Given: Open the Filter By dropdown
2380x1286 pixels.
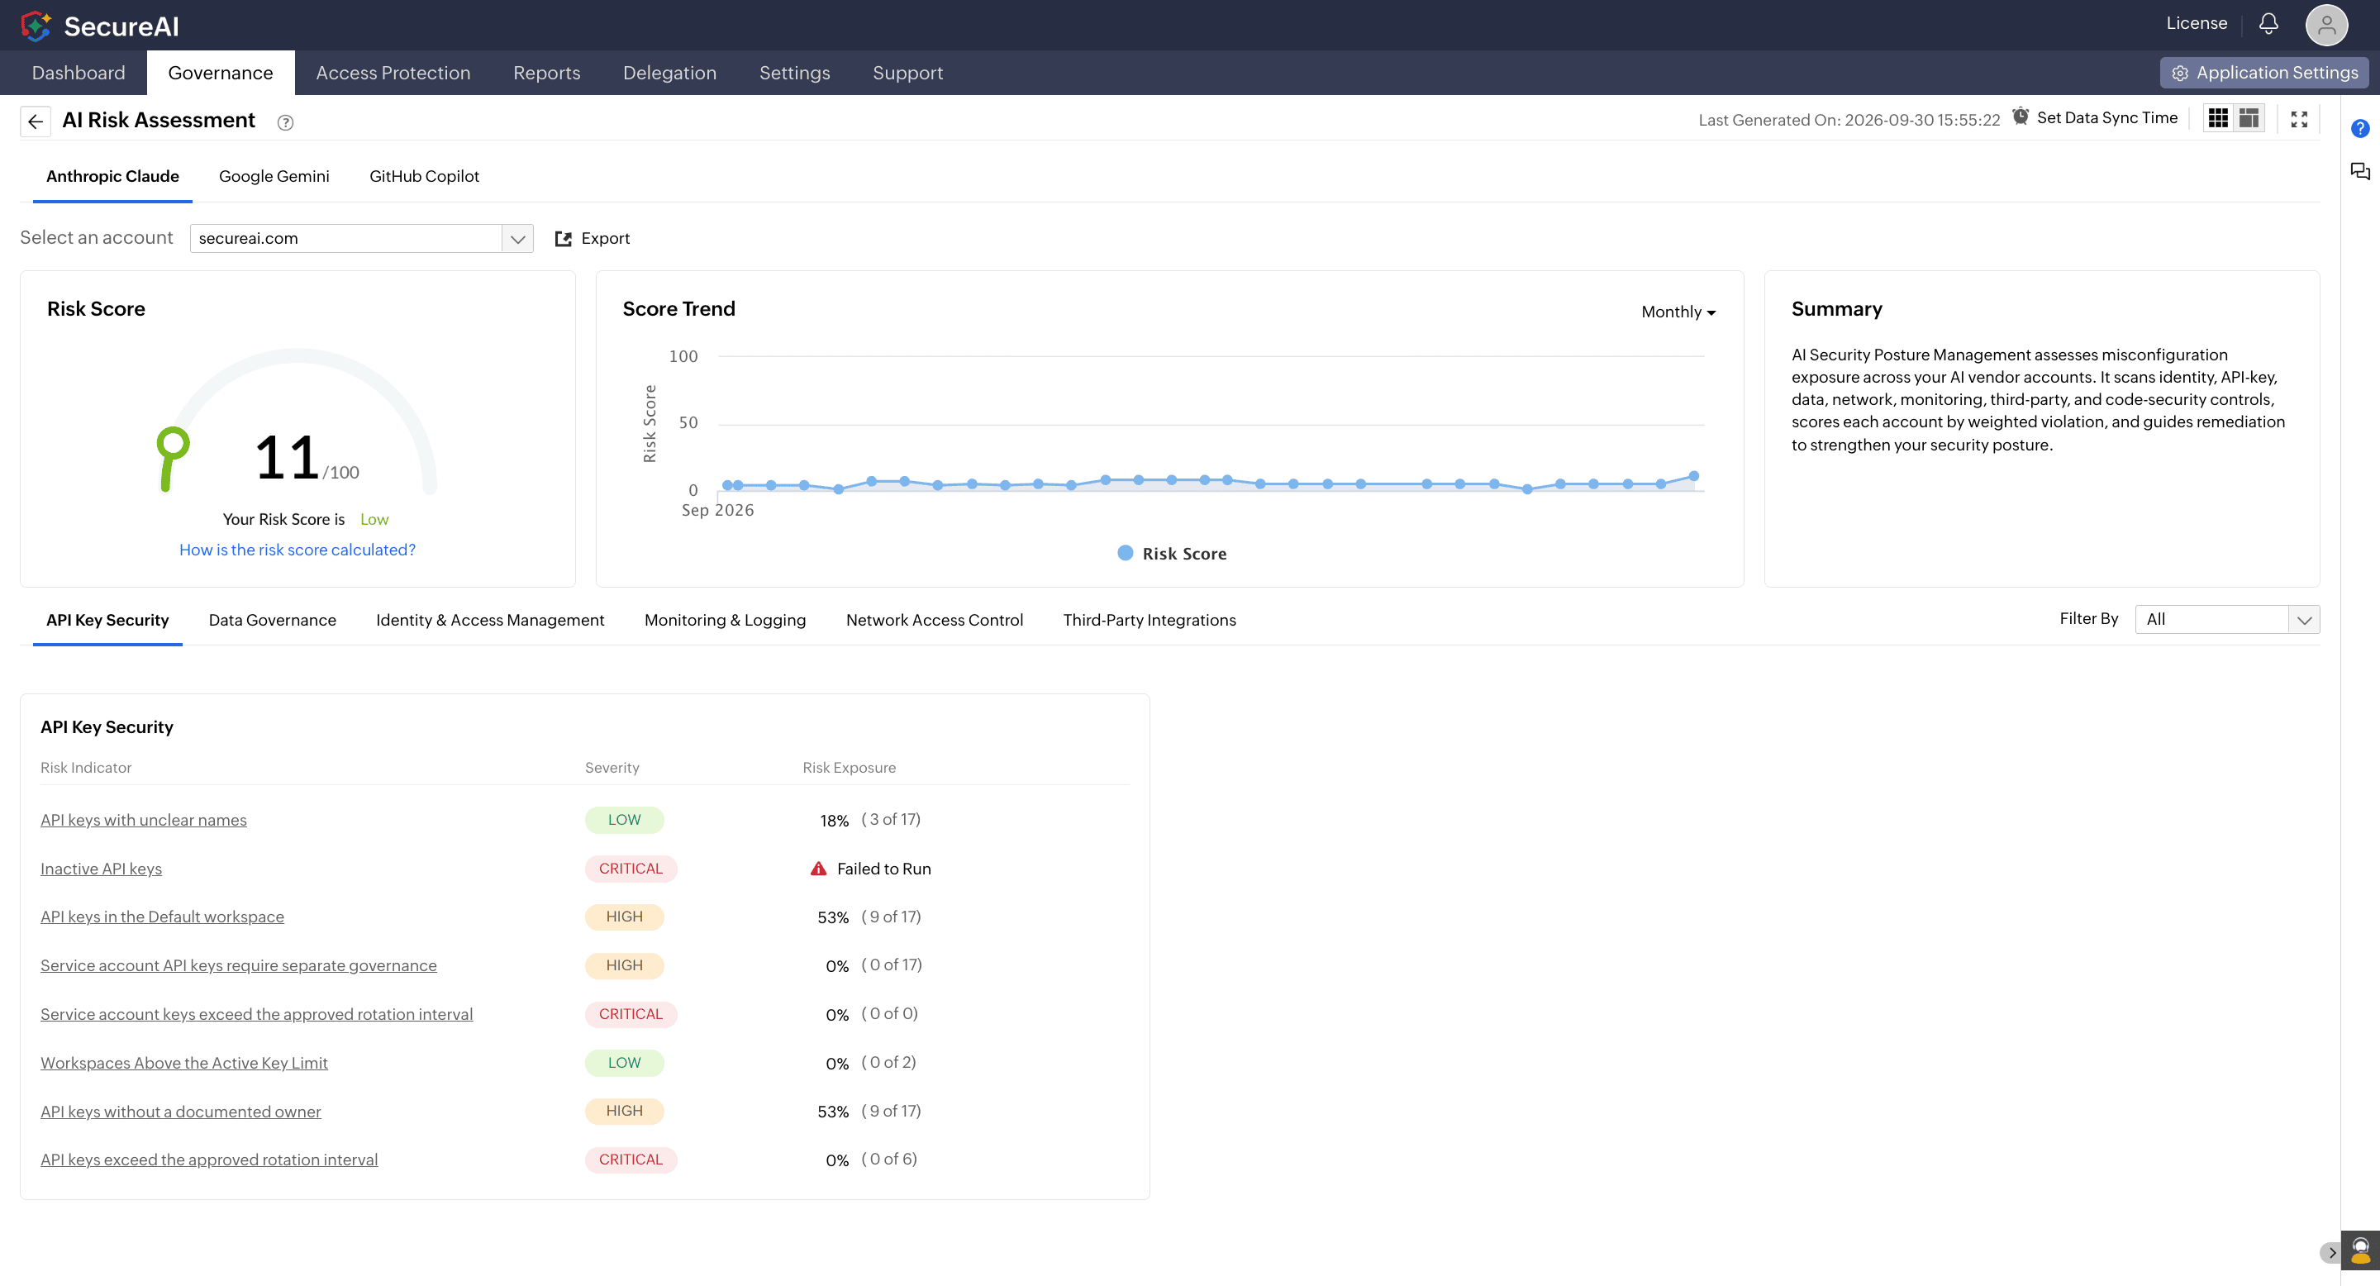Looking at the screenshot, I should pyautogui.click(x=2226, y=619).
